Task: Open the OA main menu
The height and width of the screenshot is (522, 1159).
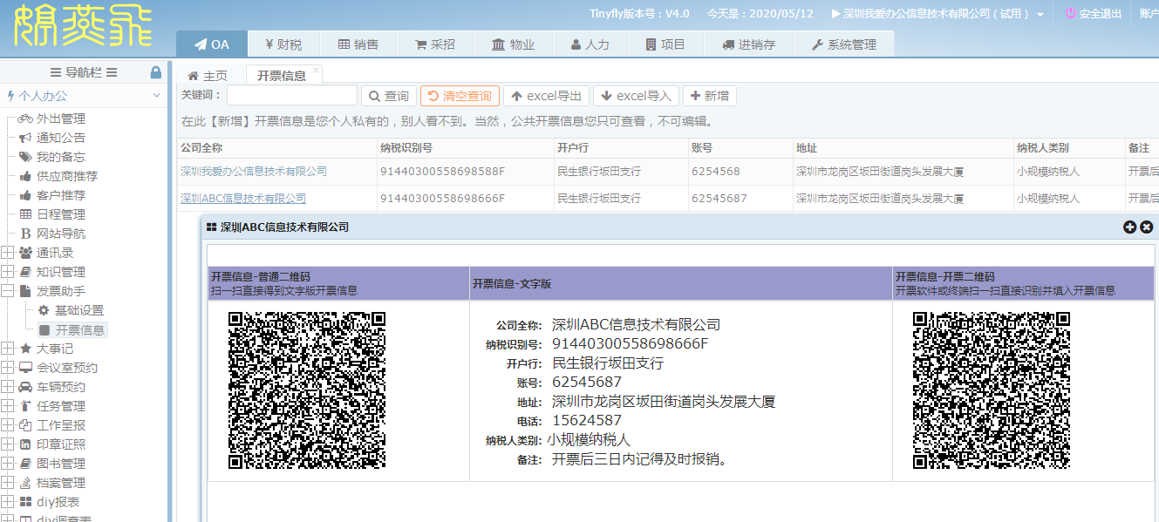Action: pyautogui.click(x=212, y=44)
